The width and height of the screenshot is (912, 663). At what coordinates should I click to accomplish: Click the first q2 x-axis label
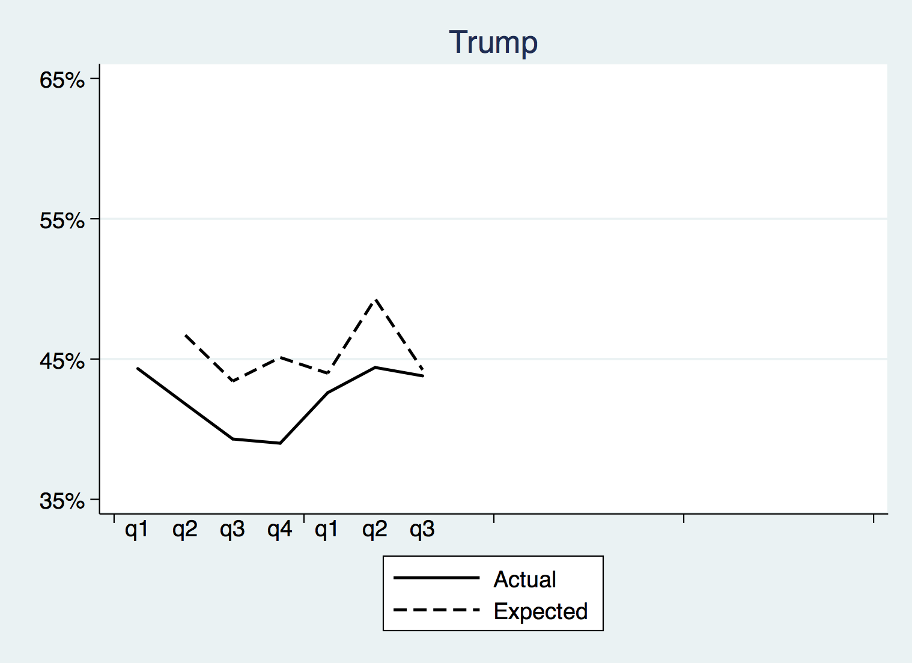[184, 530]
